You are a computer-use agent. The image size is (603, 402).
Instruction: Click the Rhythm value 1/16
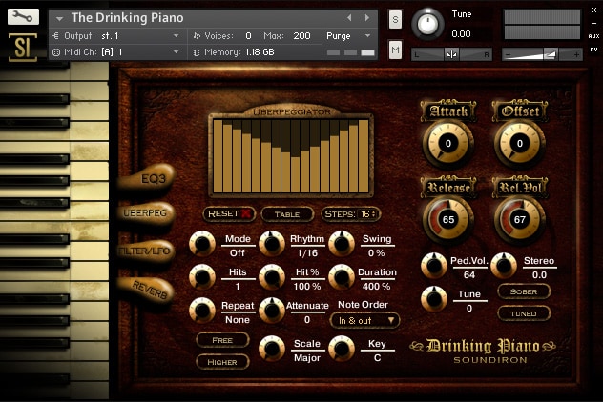307,253
